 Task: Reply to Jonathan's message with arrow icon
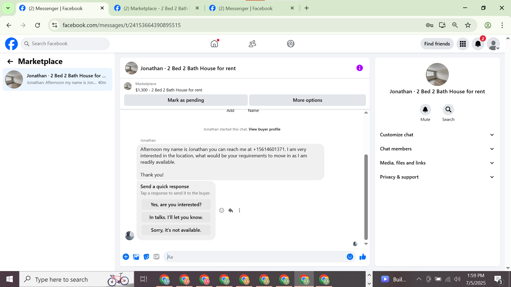pyautogui.click(x=230, y=210)
